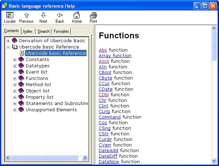
Task: Expand the Property list node
Action: point(15,97)
